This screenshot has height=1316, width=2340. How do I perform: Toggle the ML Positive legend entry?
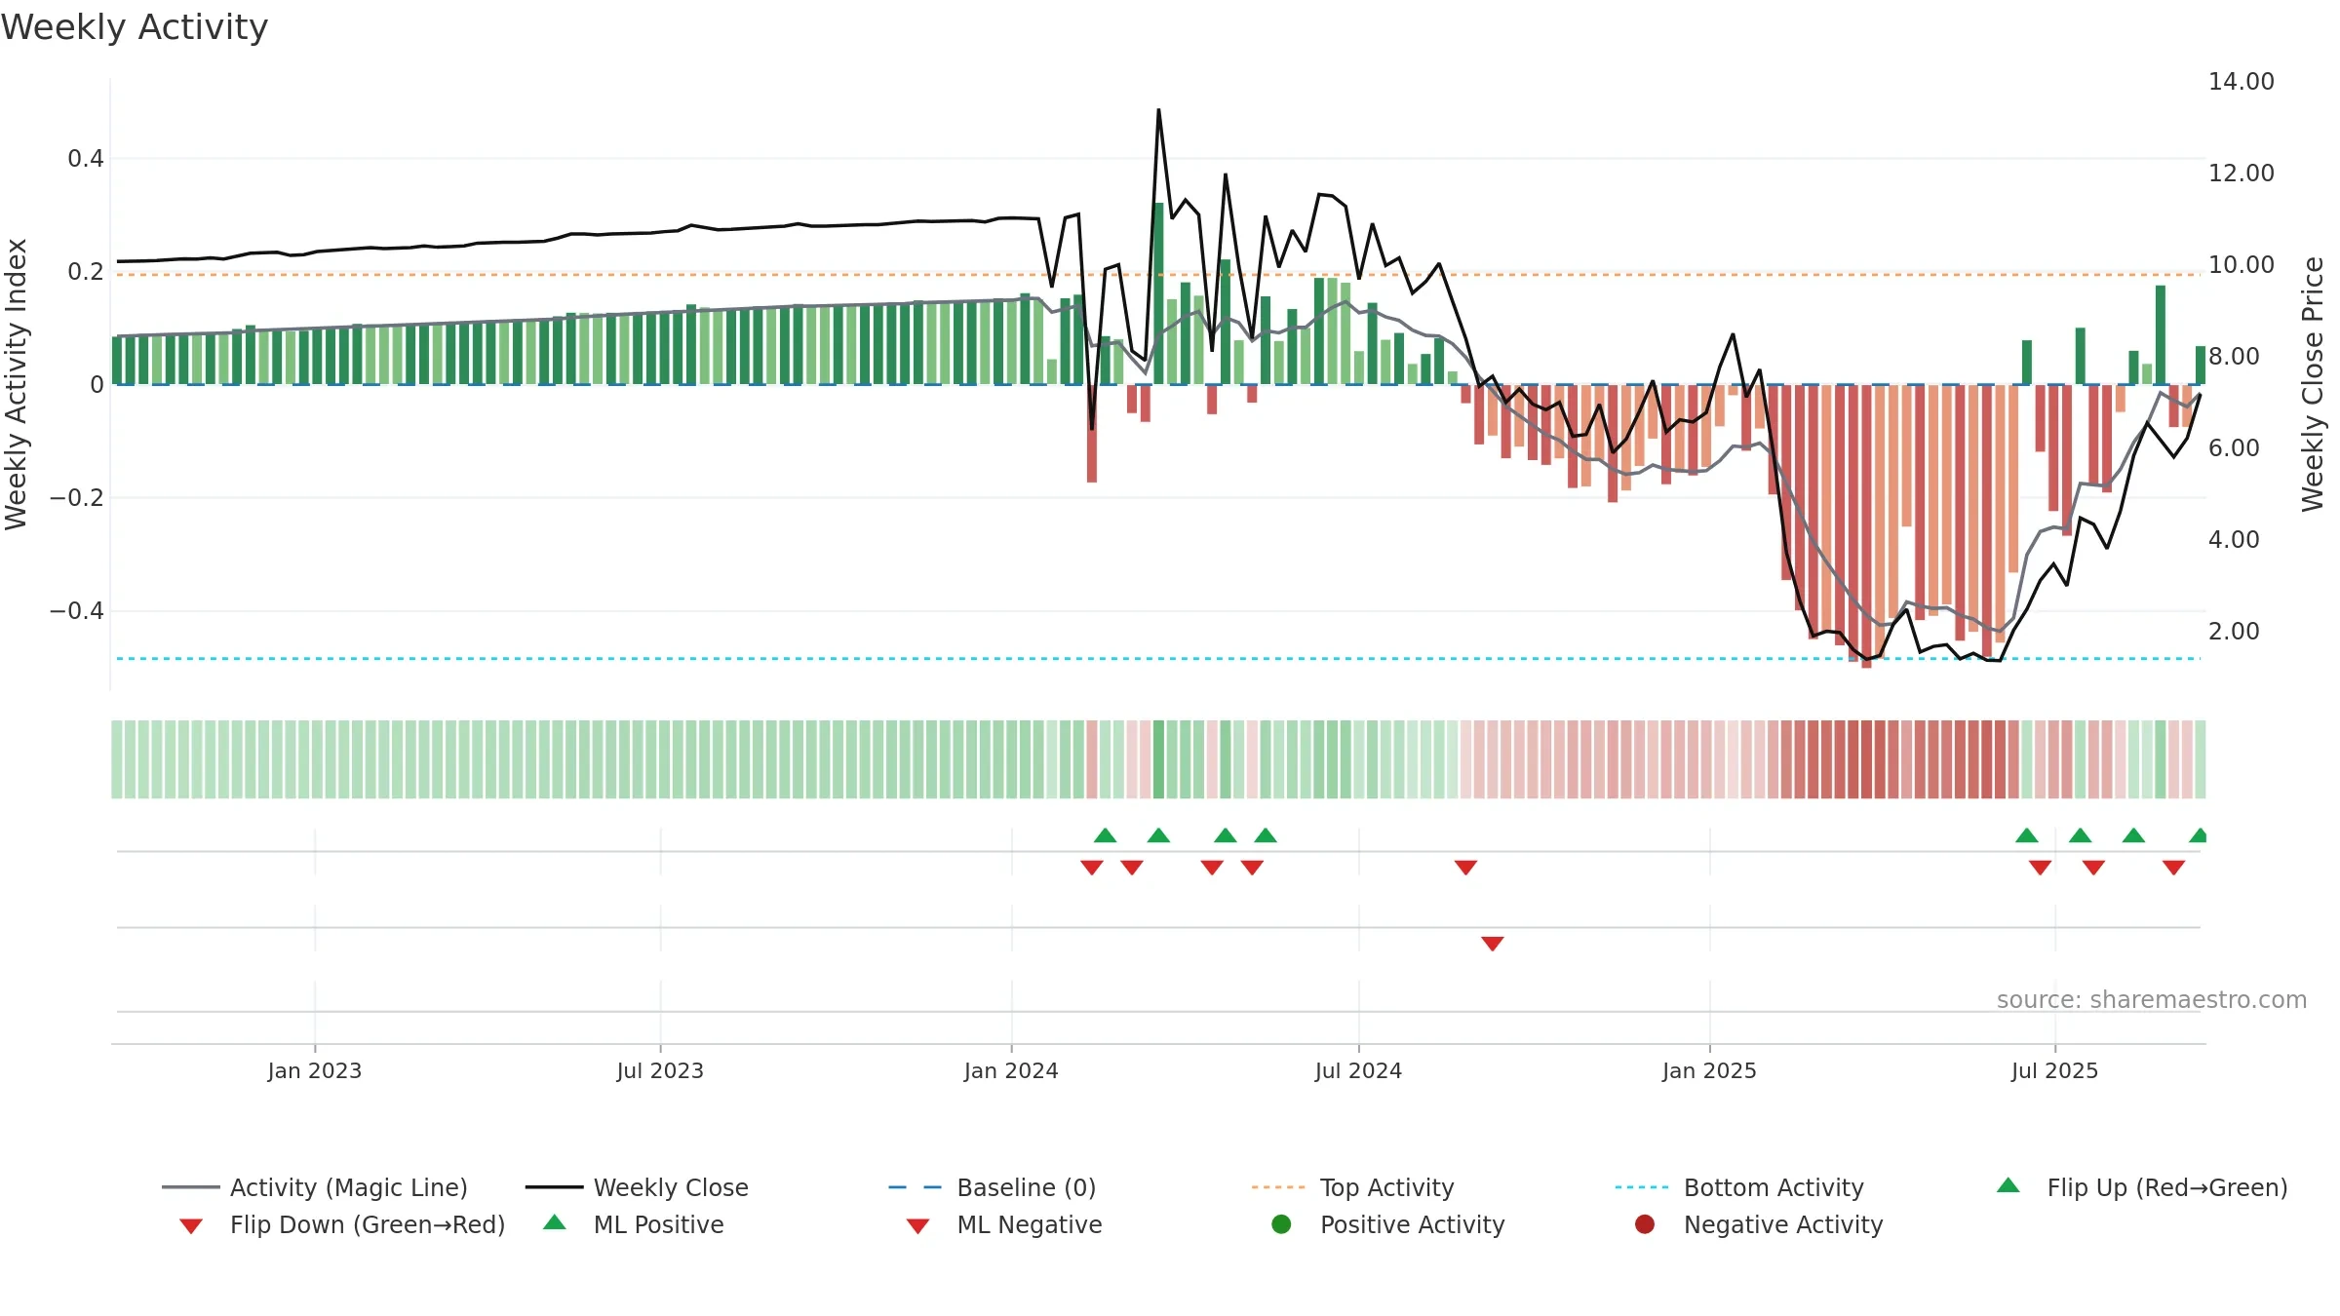(633, 1224)
